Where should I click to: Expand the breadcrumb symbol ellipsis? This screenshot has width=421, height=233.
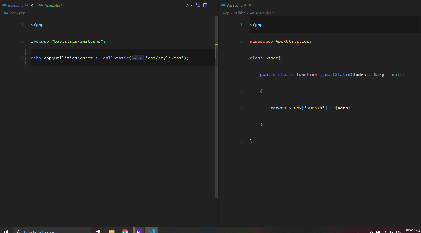pyautogui.click(x=277, y=13)
